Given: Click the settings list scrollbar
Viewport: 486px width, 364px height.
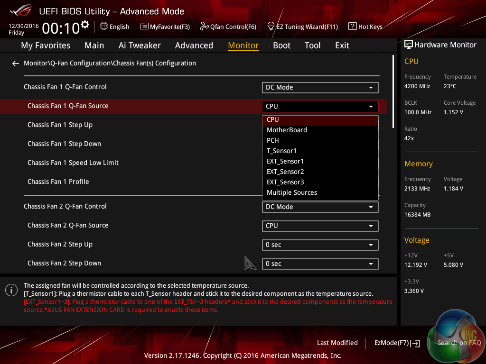Looking at the screenshot, I should coord(393,91).
